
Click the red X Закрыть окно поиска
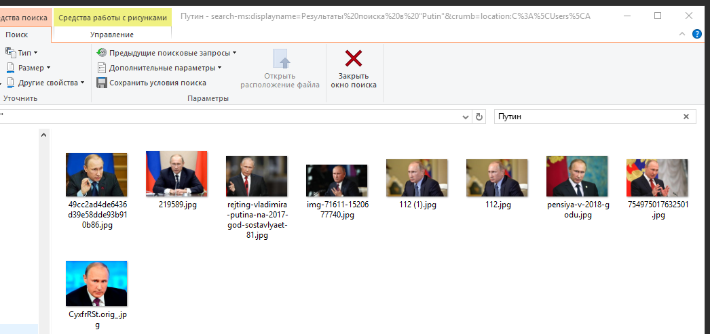354,68
